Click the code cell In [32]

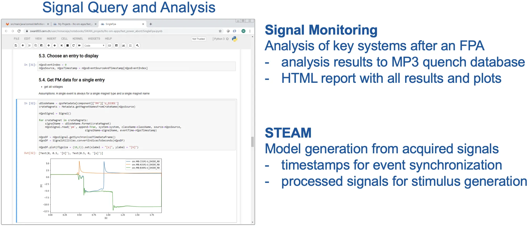tap(137, 125)
